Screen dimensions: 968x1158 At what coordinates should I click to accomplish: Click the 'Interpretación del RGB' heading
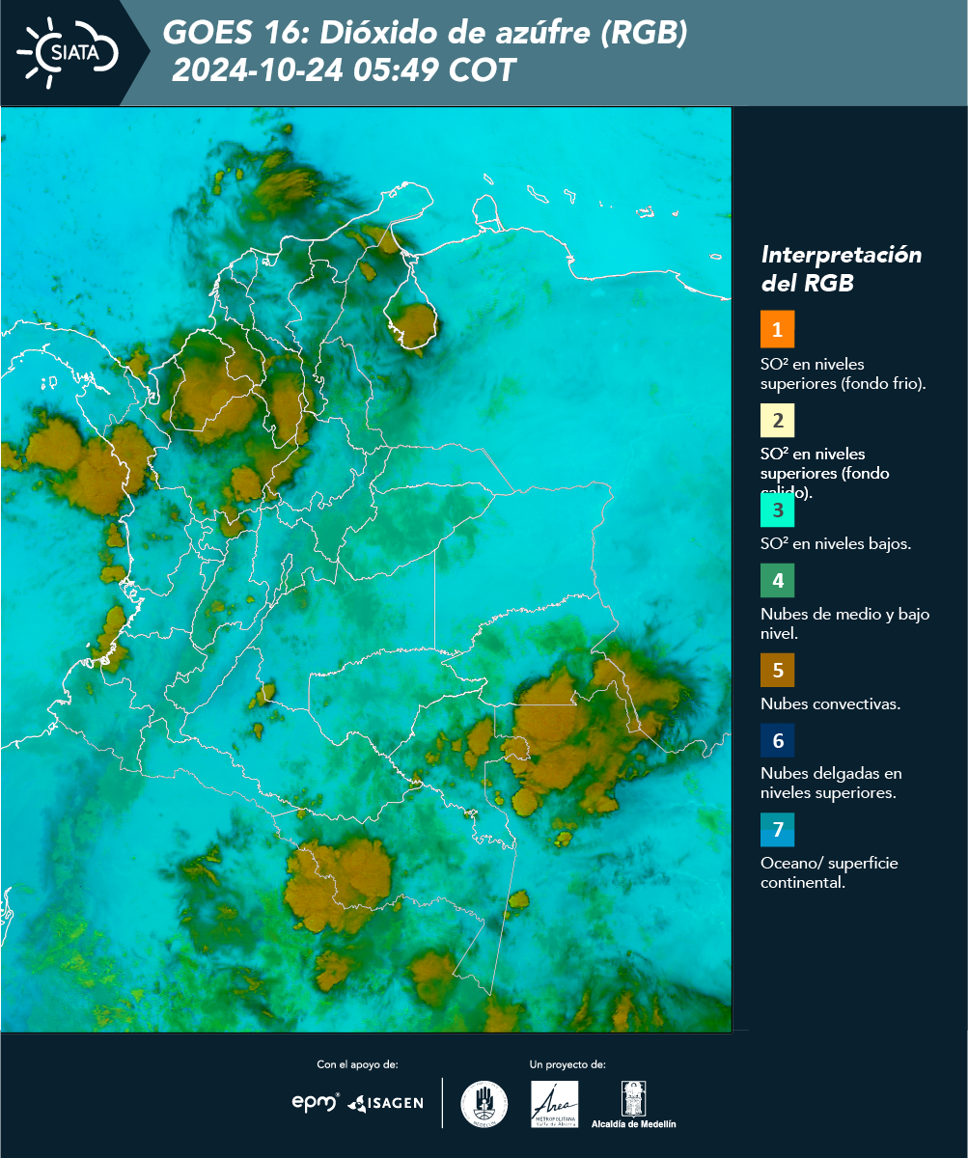[x=842, y=269]
